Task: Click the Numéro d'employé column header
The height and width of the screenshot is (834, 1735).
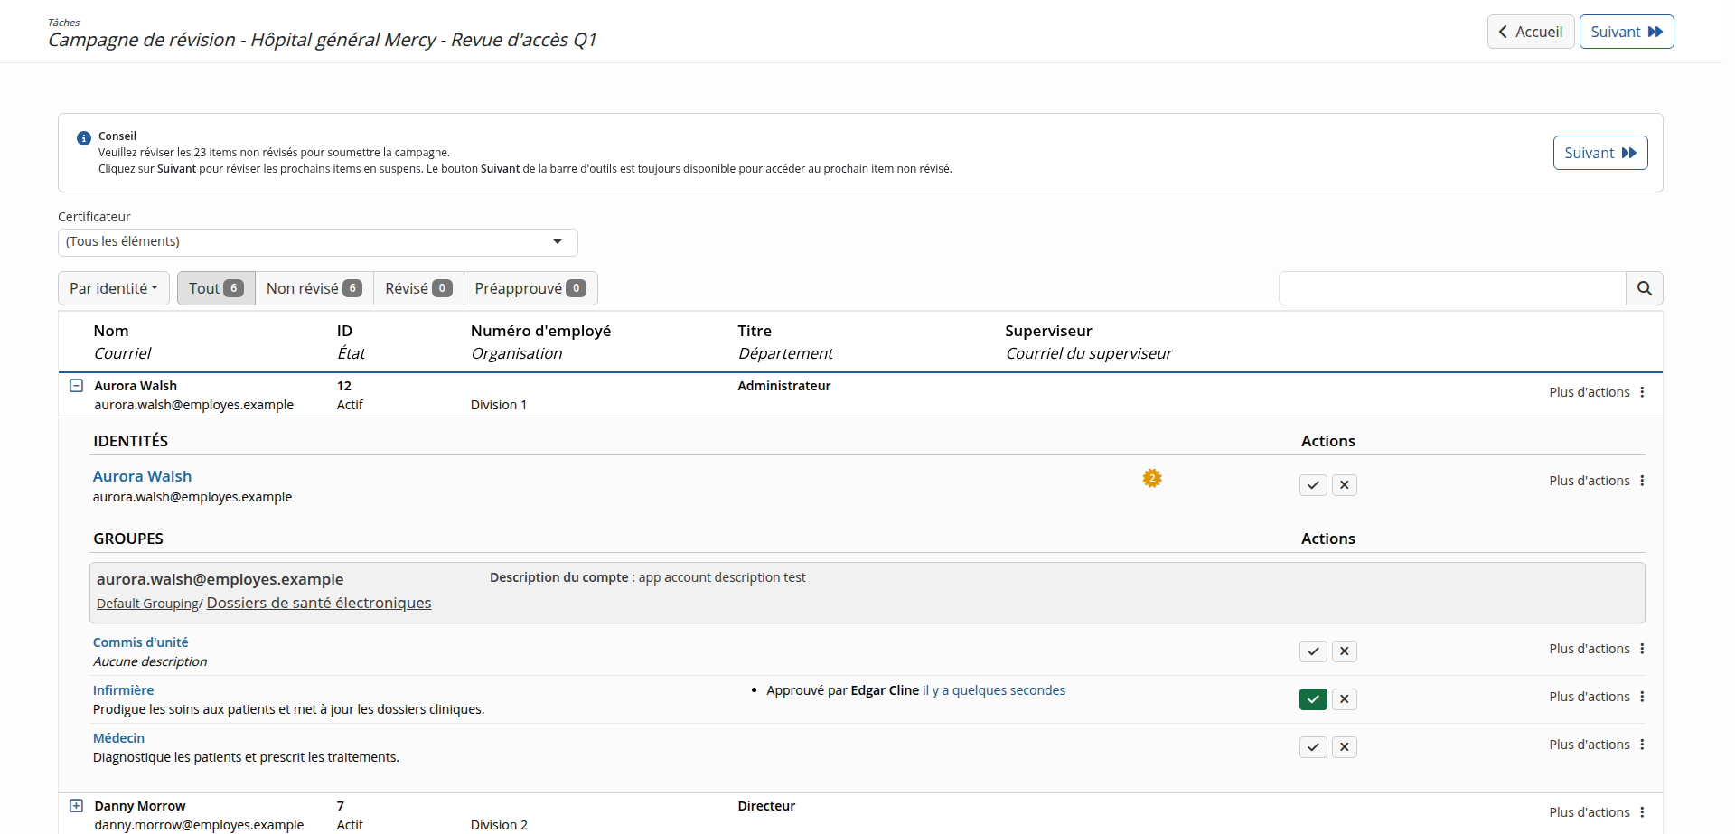Action: point(540,331)
